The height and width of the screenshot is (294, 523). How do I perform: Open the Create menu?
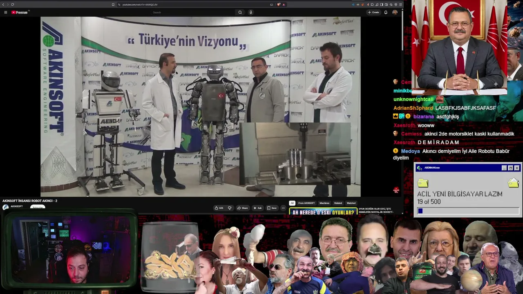tap(373, 12)
